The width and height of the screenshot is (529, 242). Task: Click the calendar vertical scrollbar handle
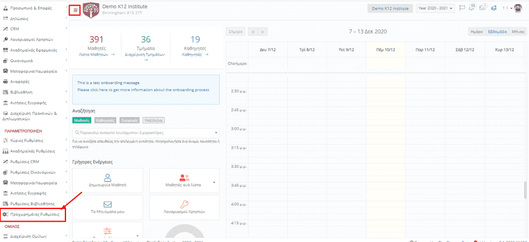525,190
